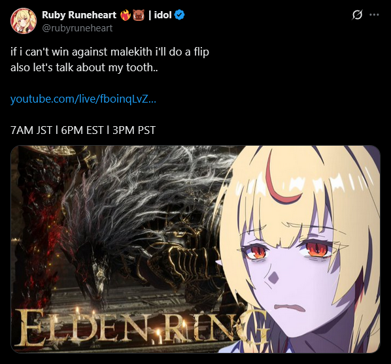
Task: Click the line about my tooth
Action: pos(84,67)
